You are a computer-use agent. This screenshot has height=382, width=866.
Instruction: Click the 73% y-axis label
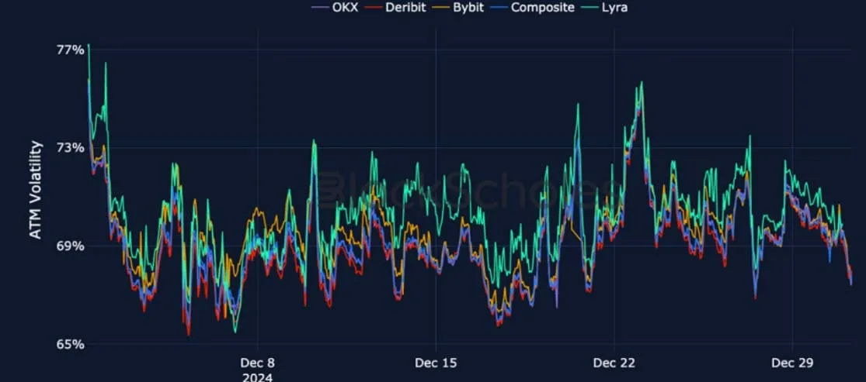[71, 148]
